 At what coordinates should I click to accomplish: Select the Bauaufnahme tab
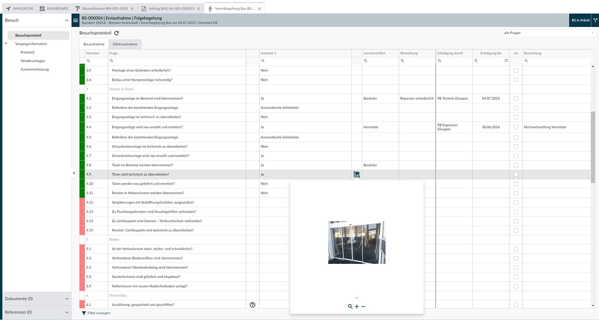click(94, 44)
